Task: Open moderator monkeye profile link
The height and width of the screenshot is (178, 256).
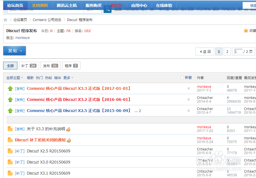Action: (23, 38)
